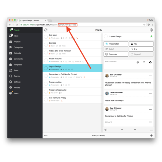Open the 8 h time needed selector
Viewport: 162px width, 162px height.
click(x=141, y=49)
